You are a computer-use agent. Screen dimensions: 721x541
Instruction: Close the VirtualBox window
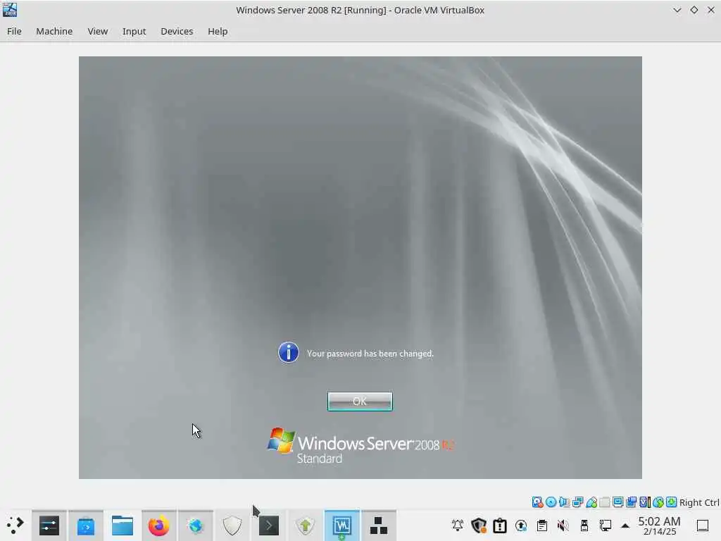[x=711, y=10]
